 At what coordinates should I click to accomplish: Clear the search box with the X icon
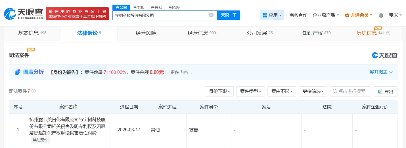coord(211,15)
